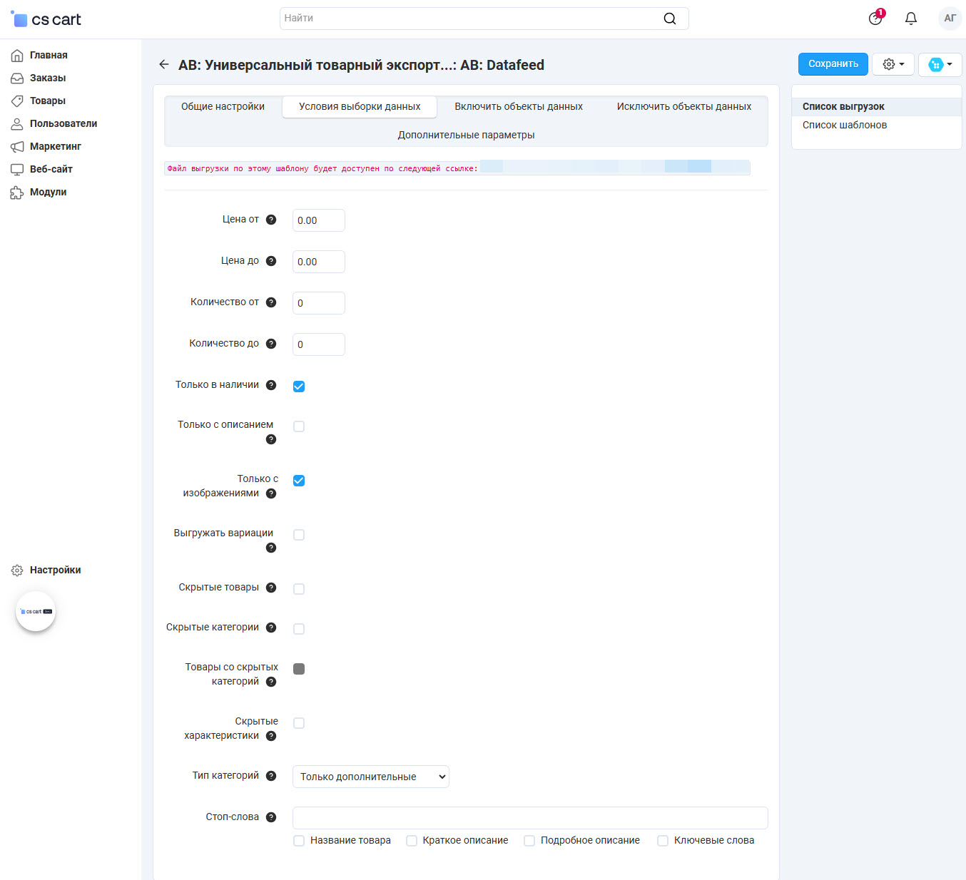This screenshot has height=880, width=966.
Task: Switch to the Общие настройки tab
Action: tap(223, 106)
